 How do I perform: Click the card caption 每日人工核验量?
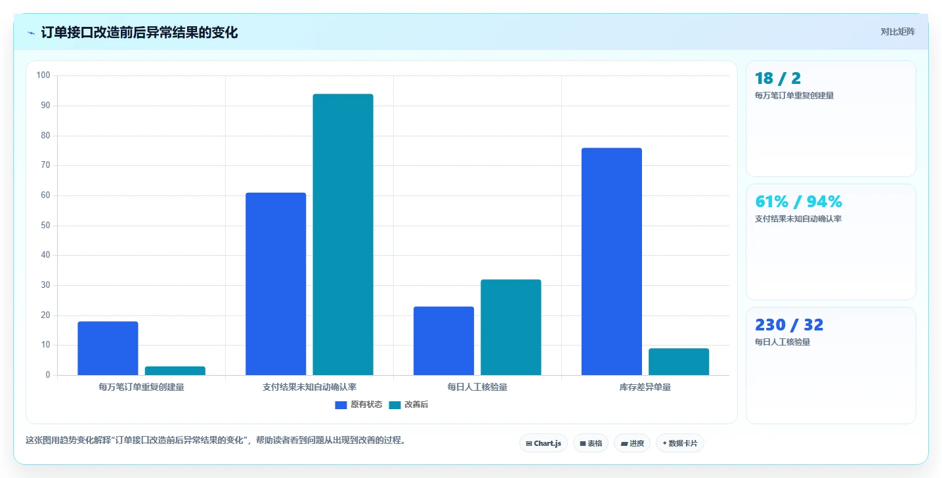[x=782, y=342]
